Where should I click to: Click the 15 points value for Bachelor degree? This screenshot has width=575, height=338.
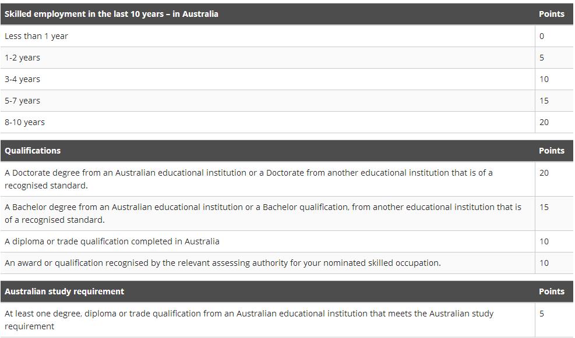(544, 207)
